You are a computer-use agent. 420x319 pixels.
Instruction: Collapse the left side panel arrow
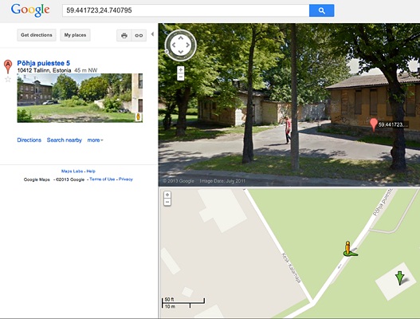pyautogui.click(x=152, y=34)
